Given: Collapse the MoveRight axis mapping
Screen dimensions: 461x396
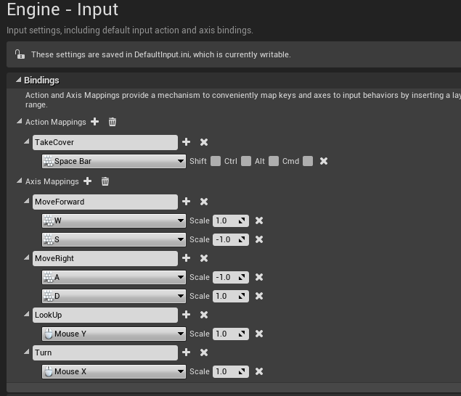Looking at the screenshot, I should (x=28, y=258).
